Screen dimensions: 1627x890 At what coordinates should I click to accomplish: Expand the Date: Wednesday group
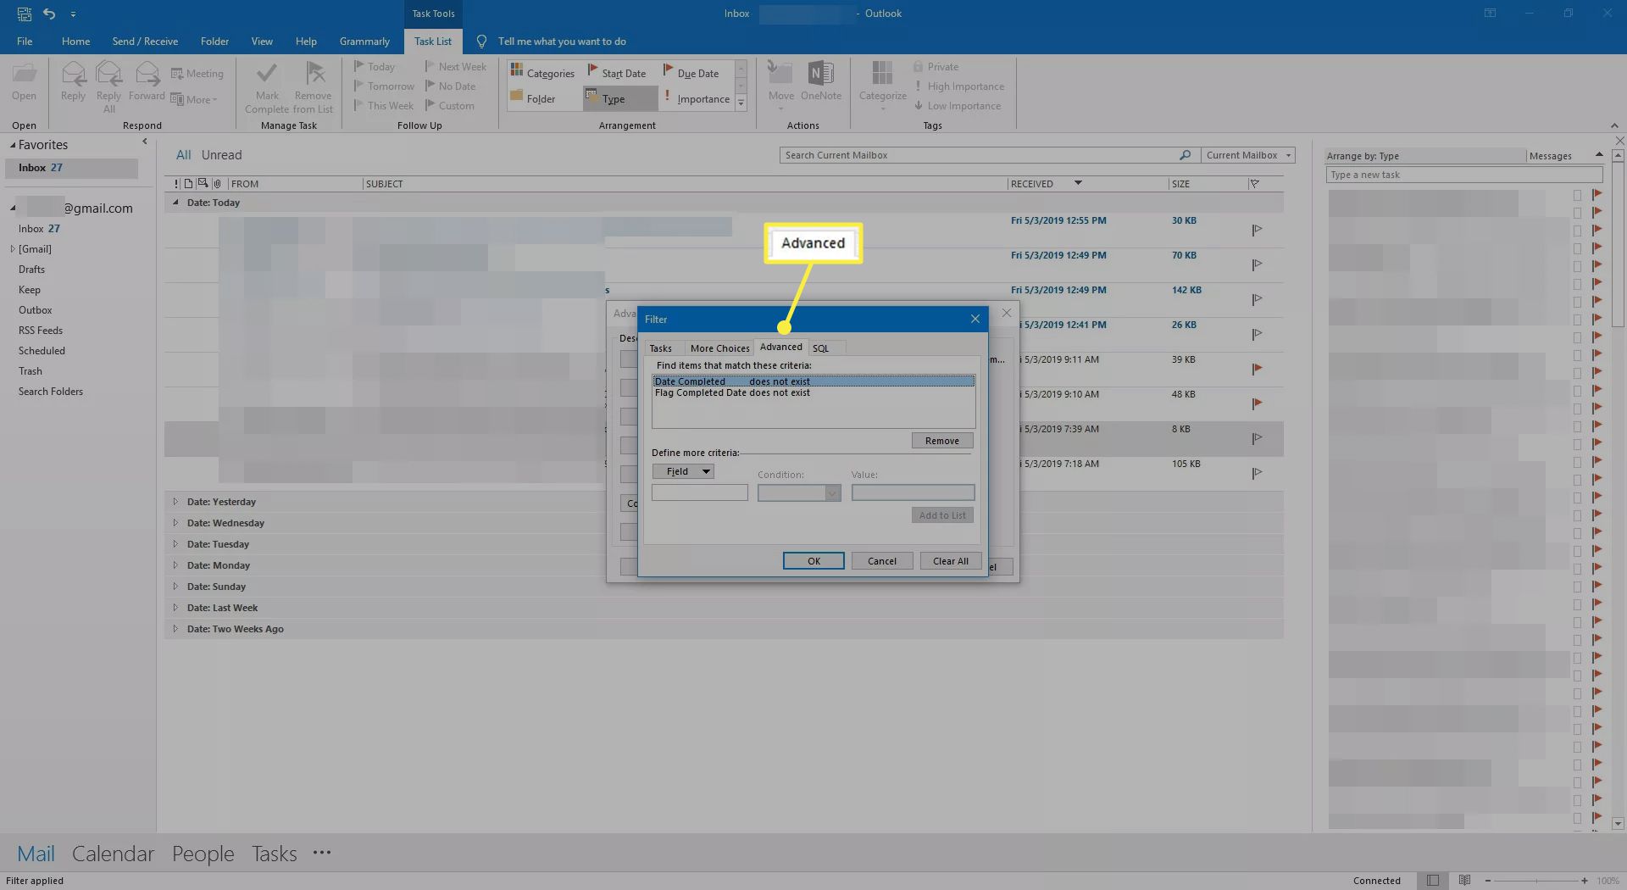(175, 523)
